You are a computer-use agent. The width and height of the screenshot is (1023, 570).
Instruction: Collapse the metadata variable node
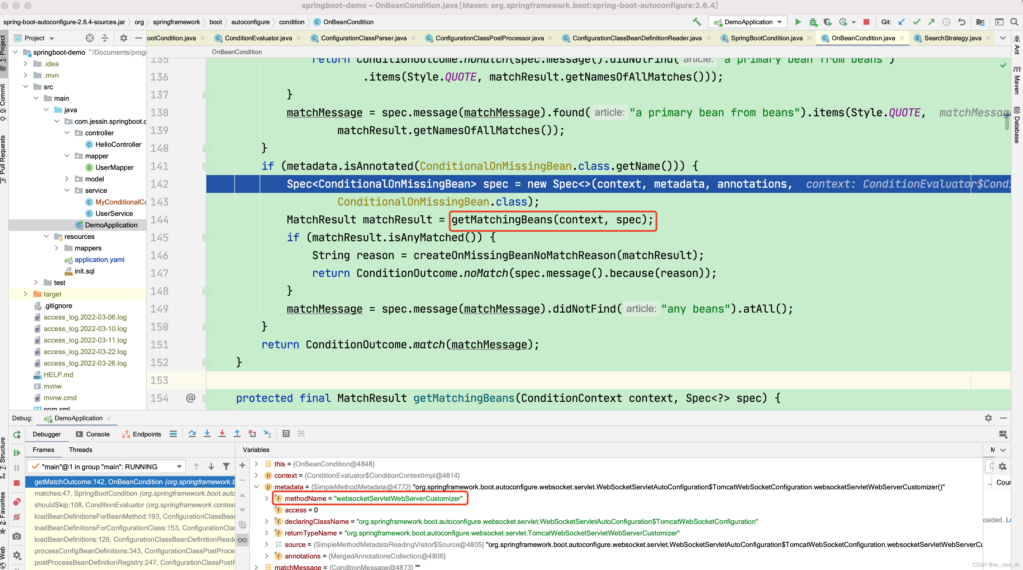click(256, 487)
